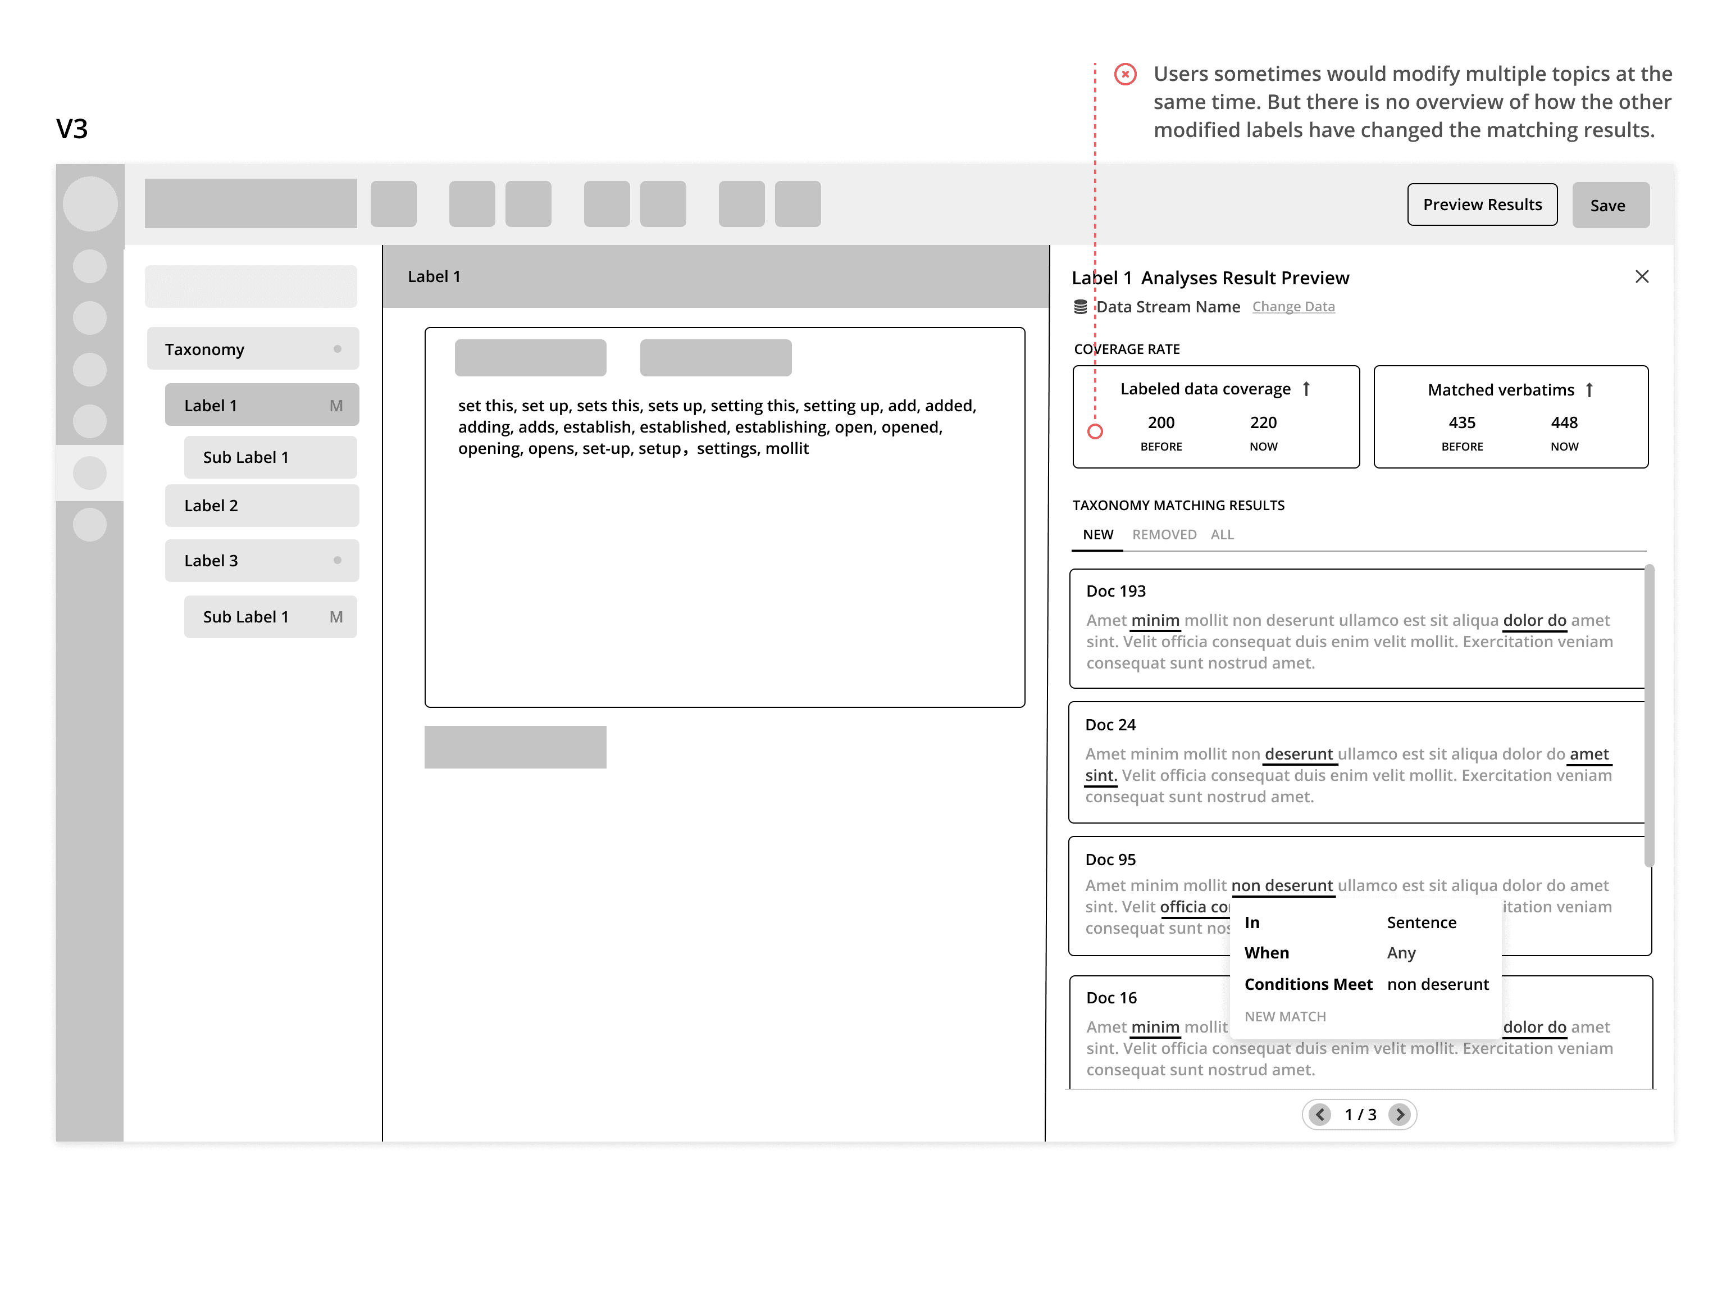This screenshot has height=1291, width=1731.
Task: Click the up arrow next to Matched verbatims
Action: tap(1589, 390)
